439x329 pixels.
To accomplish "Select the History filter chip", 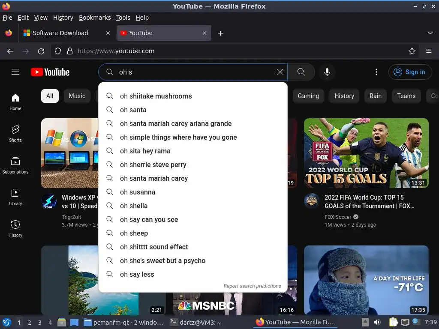I will click(344, 96).
